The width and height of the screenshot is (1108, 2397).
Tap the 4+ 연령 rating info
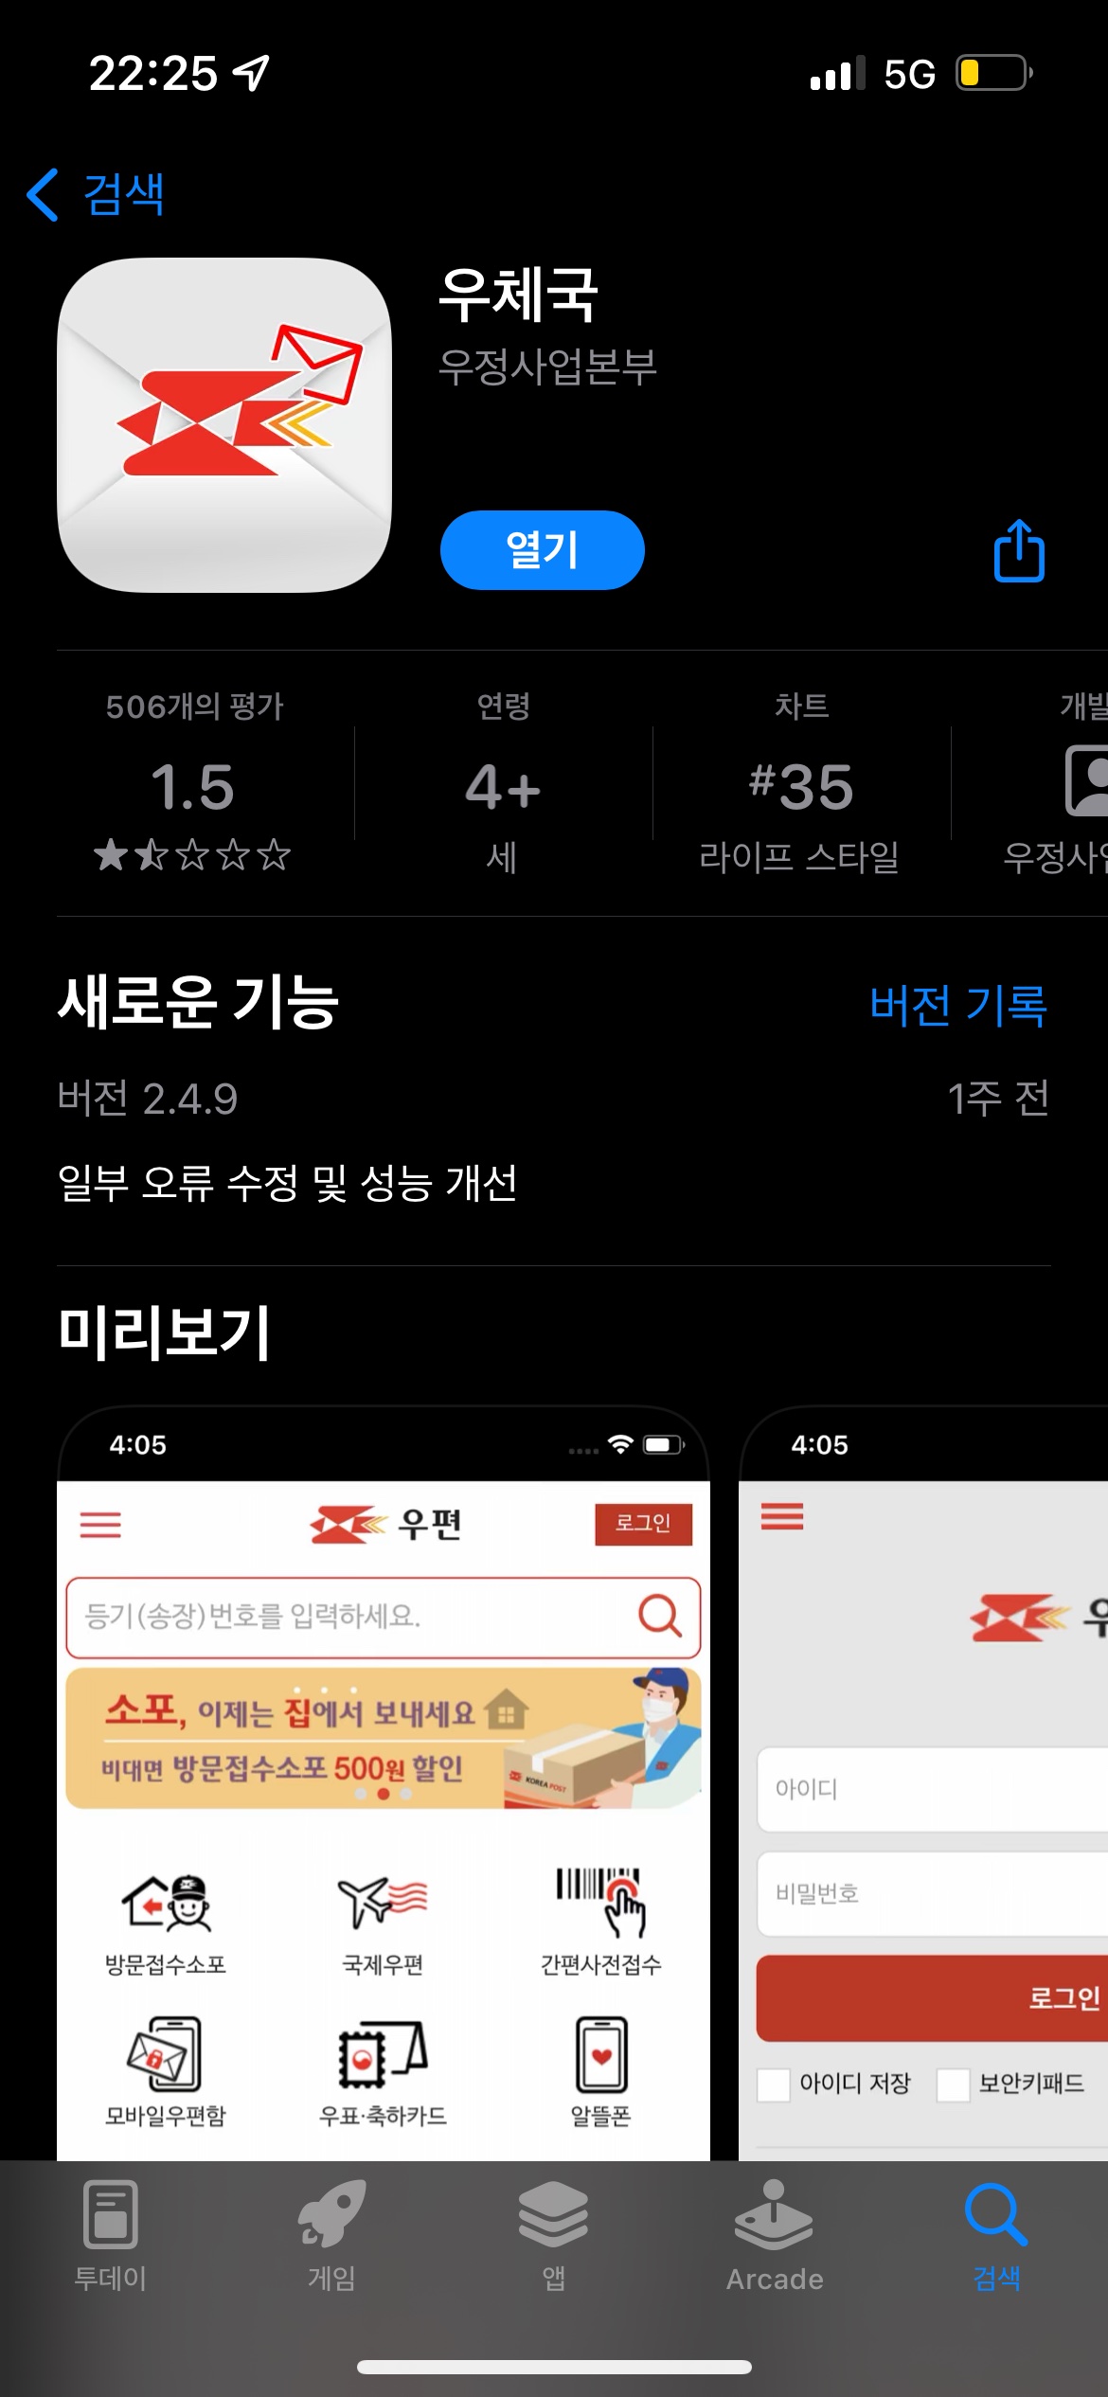[x=503, y=785]
